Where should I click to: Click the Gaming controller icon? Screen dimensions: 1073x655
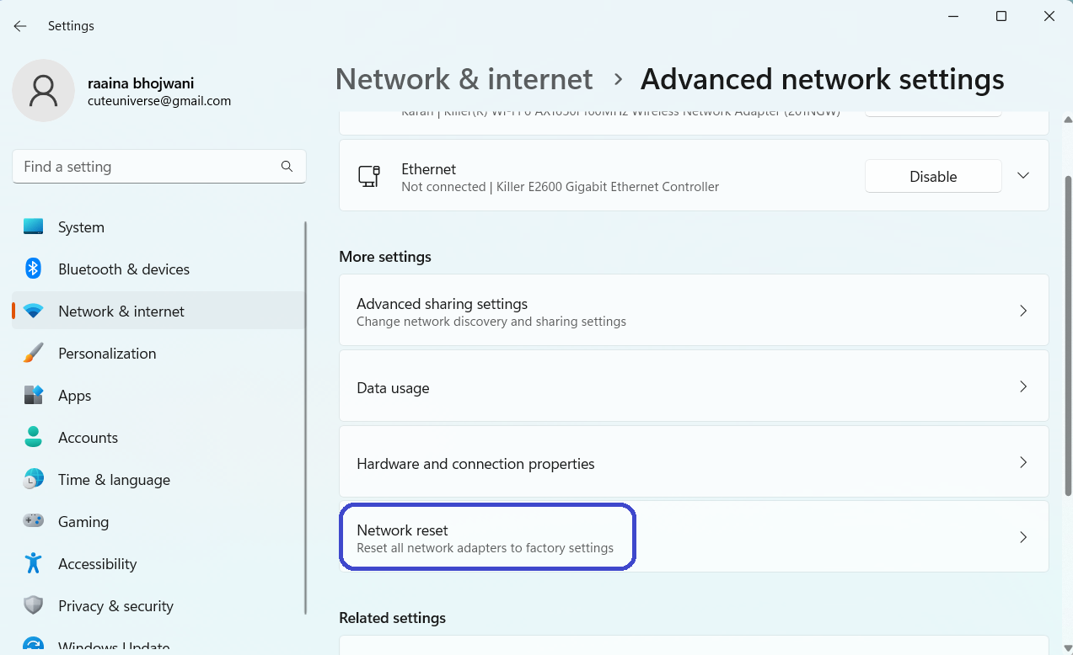click(33, 521)
